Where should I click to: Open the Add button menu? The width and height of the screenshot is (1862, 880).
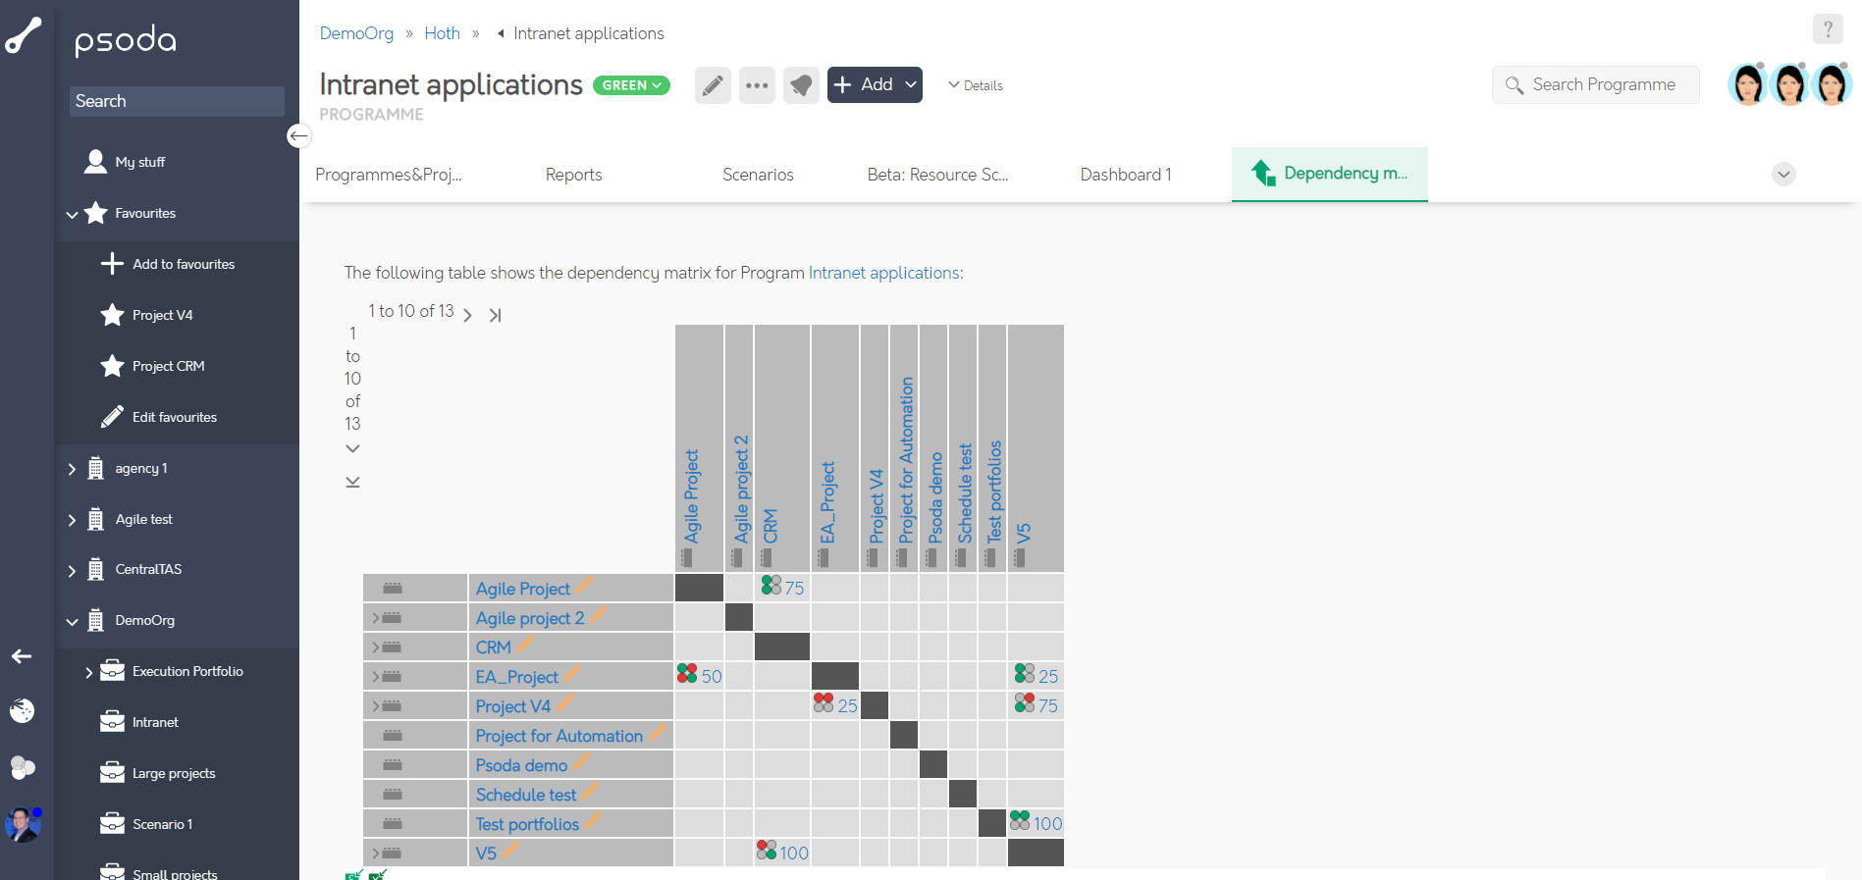click(x=875, y=85)
